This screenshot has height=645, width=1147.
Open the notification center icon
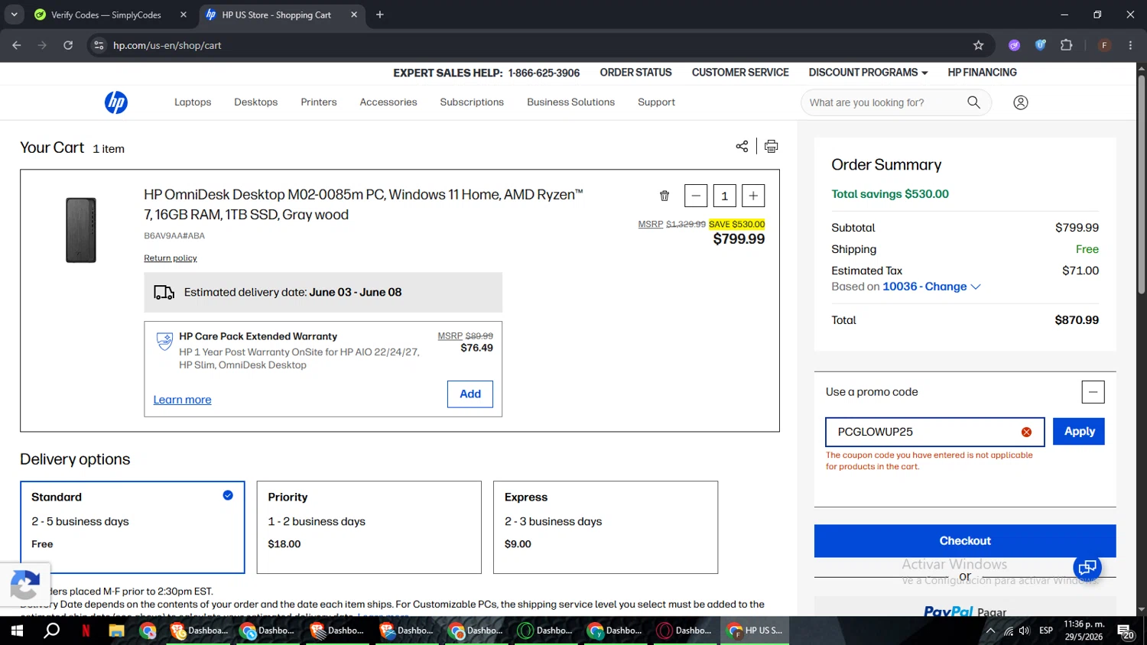pos(1126,631)
